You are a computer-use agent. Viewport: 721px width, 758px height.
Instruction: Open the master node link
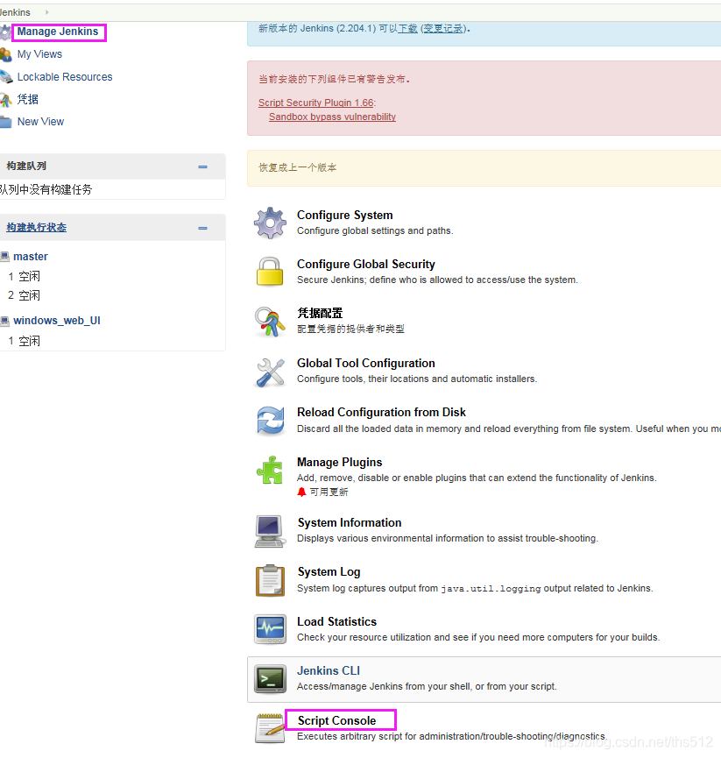[31, 257]
